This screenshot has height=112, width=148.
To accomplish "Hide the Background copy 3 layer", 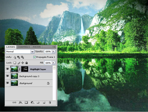I will click(x=8, y=76).
